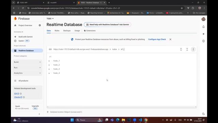Viewport: 218px width, 123px height.
Task: Expand the task_2 node
Action: (49, 65)
